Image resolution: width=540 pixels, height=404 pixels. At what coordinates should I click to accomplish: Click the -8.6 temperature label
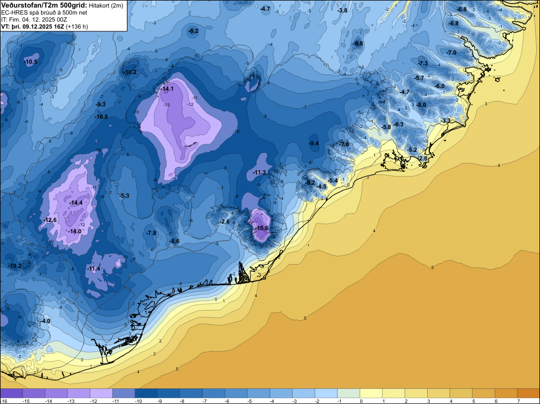(174, 241)
